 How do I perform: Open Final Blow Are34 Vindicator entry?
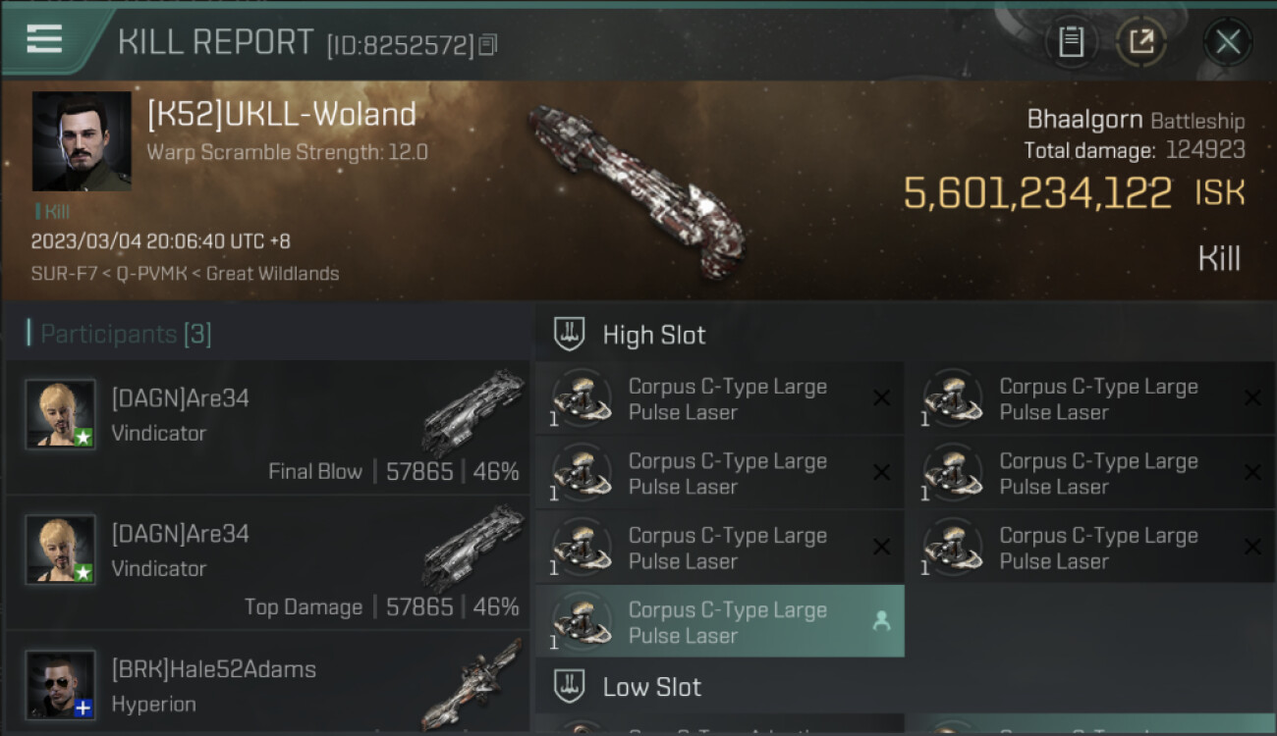(267, 427)
